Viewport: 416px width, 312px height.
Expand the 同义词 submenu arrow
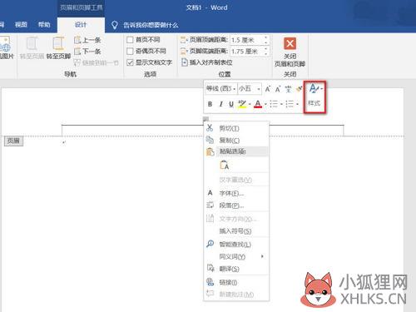click(262, 256)
